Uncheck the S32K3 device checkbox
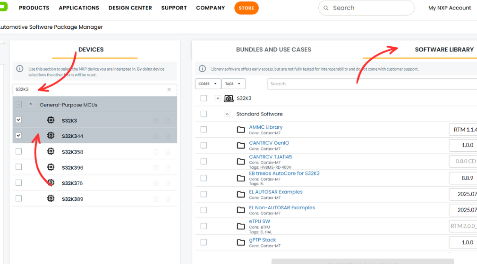 coord(18,120)
